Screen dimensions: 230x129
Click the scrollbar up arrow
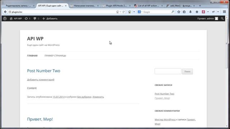tap(227, 17)
